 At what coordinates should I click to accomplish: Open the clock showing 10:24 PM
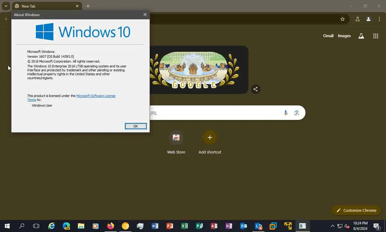(360, 226)
